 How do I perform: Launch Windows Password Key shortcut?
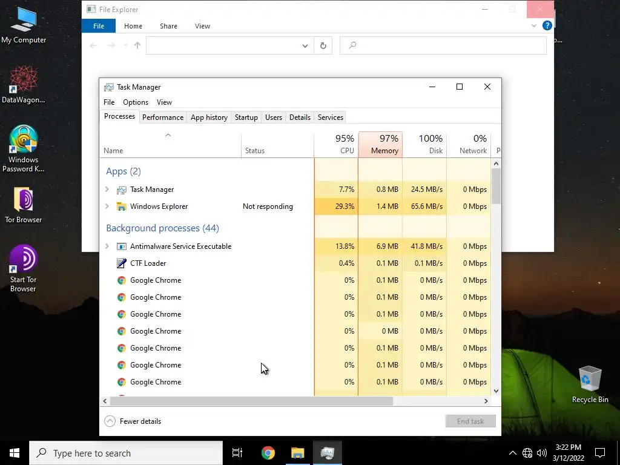click(x=24, y=149)
